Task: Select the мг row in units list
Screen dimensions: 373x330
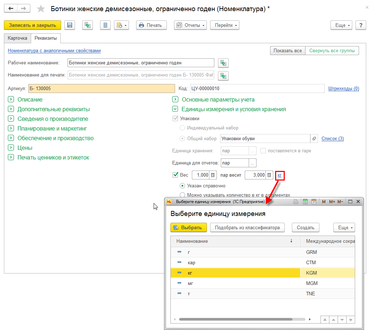Action: (236, 283)
